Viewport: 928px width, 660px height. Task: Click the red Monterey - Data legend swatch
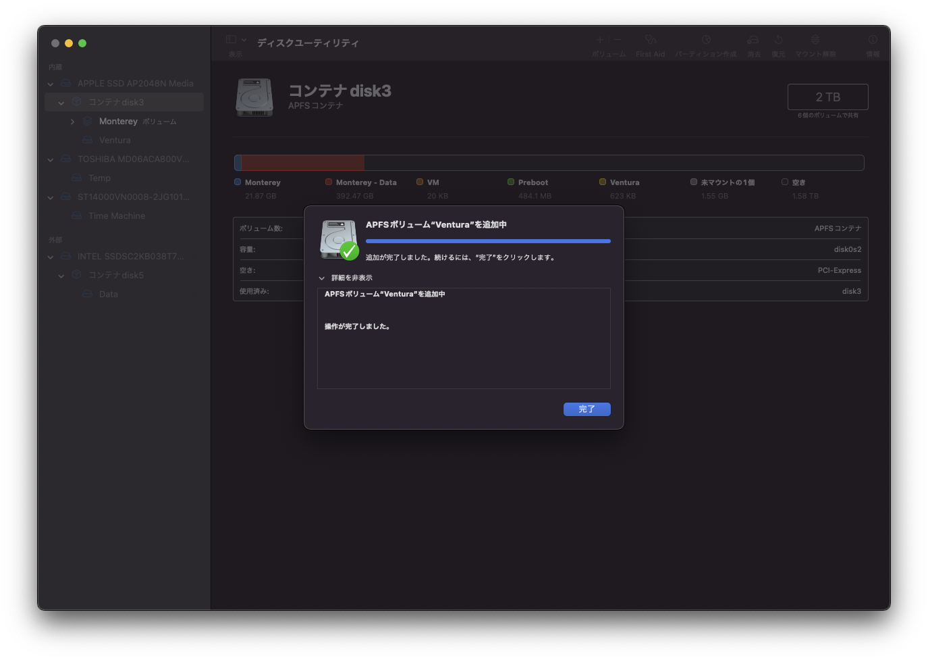click(x=329, y=182)
